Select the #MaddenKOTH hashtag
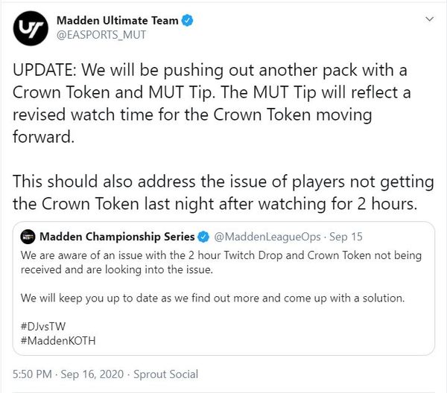The height and width of the screenshot is (393, 447). 58,341
